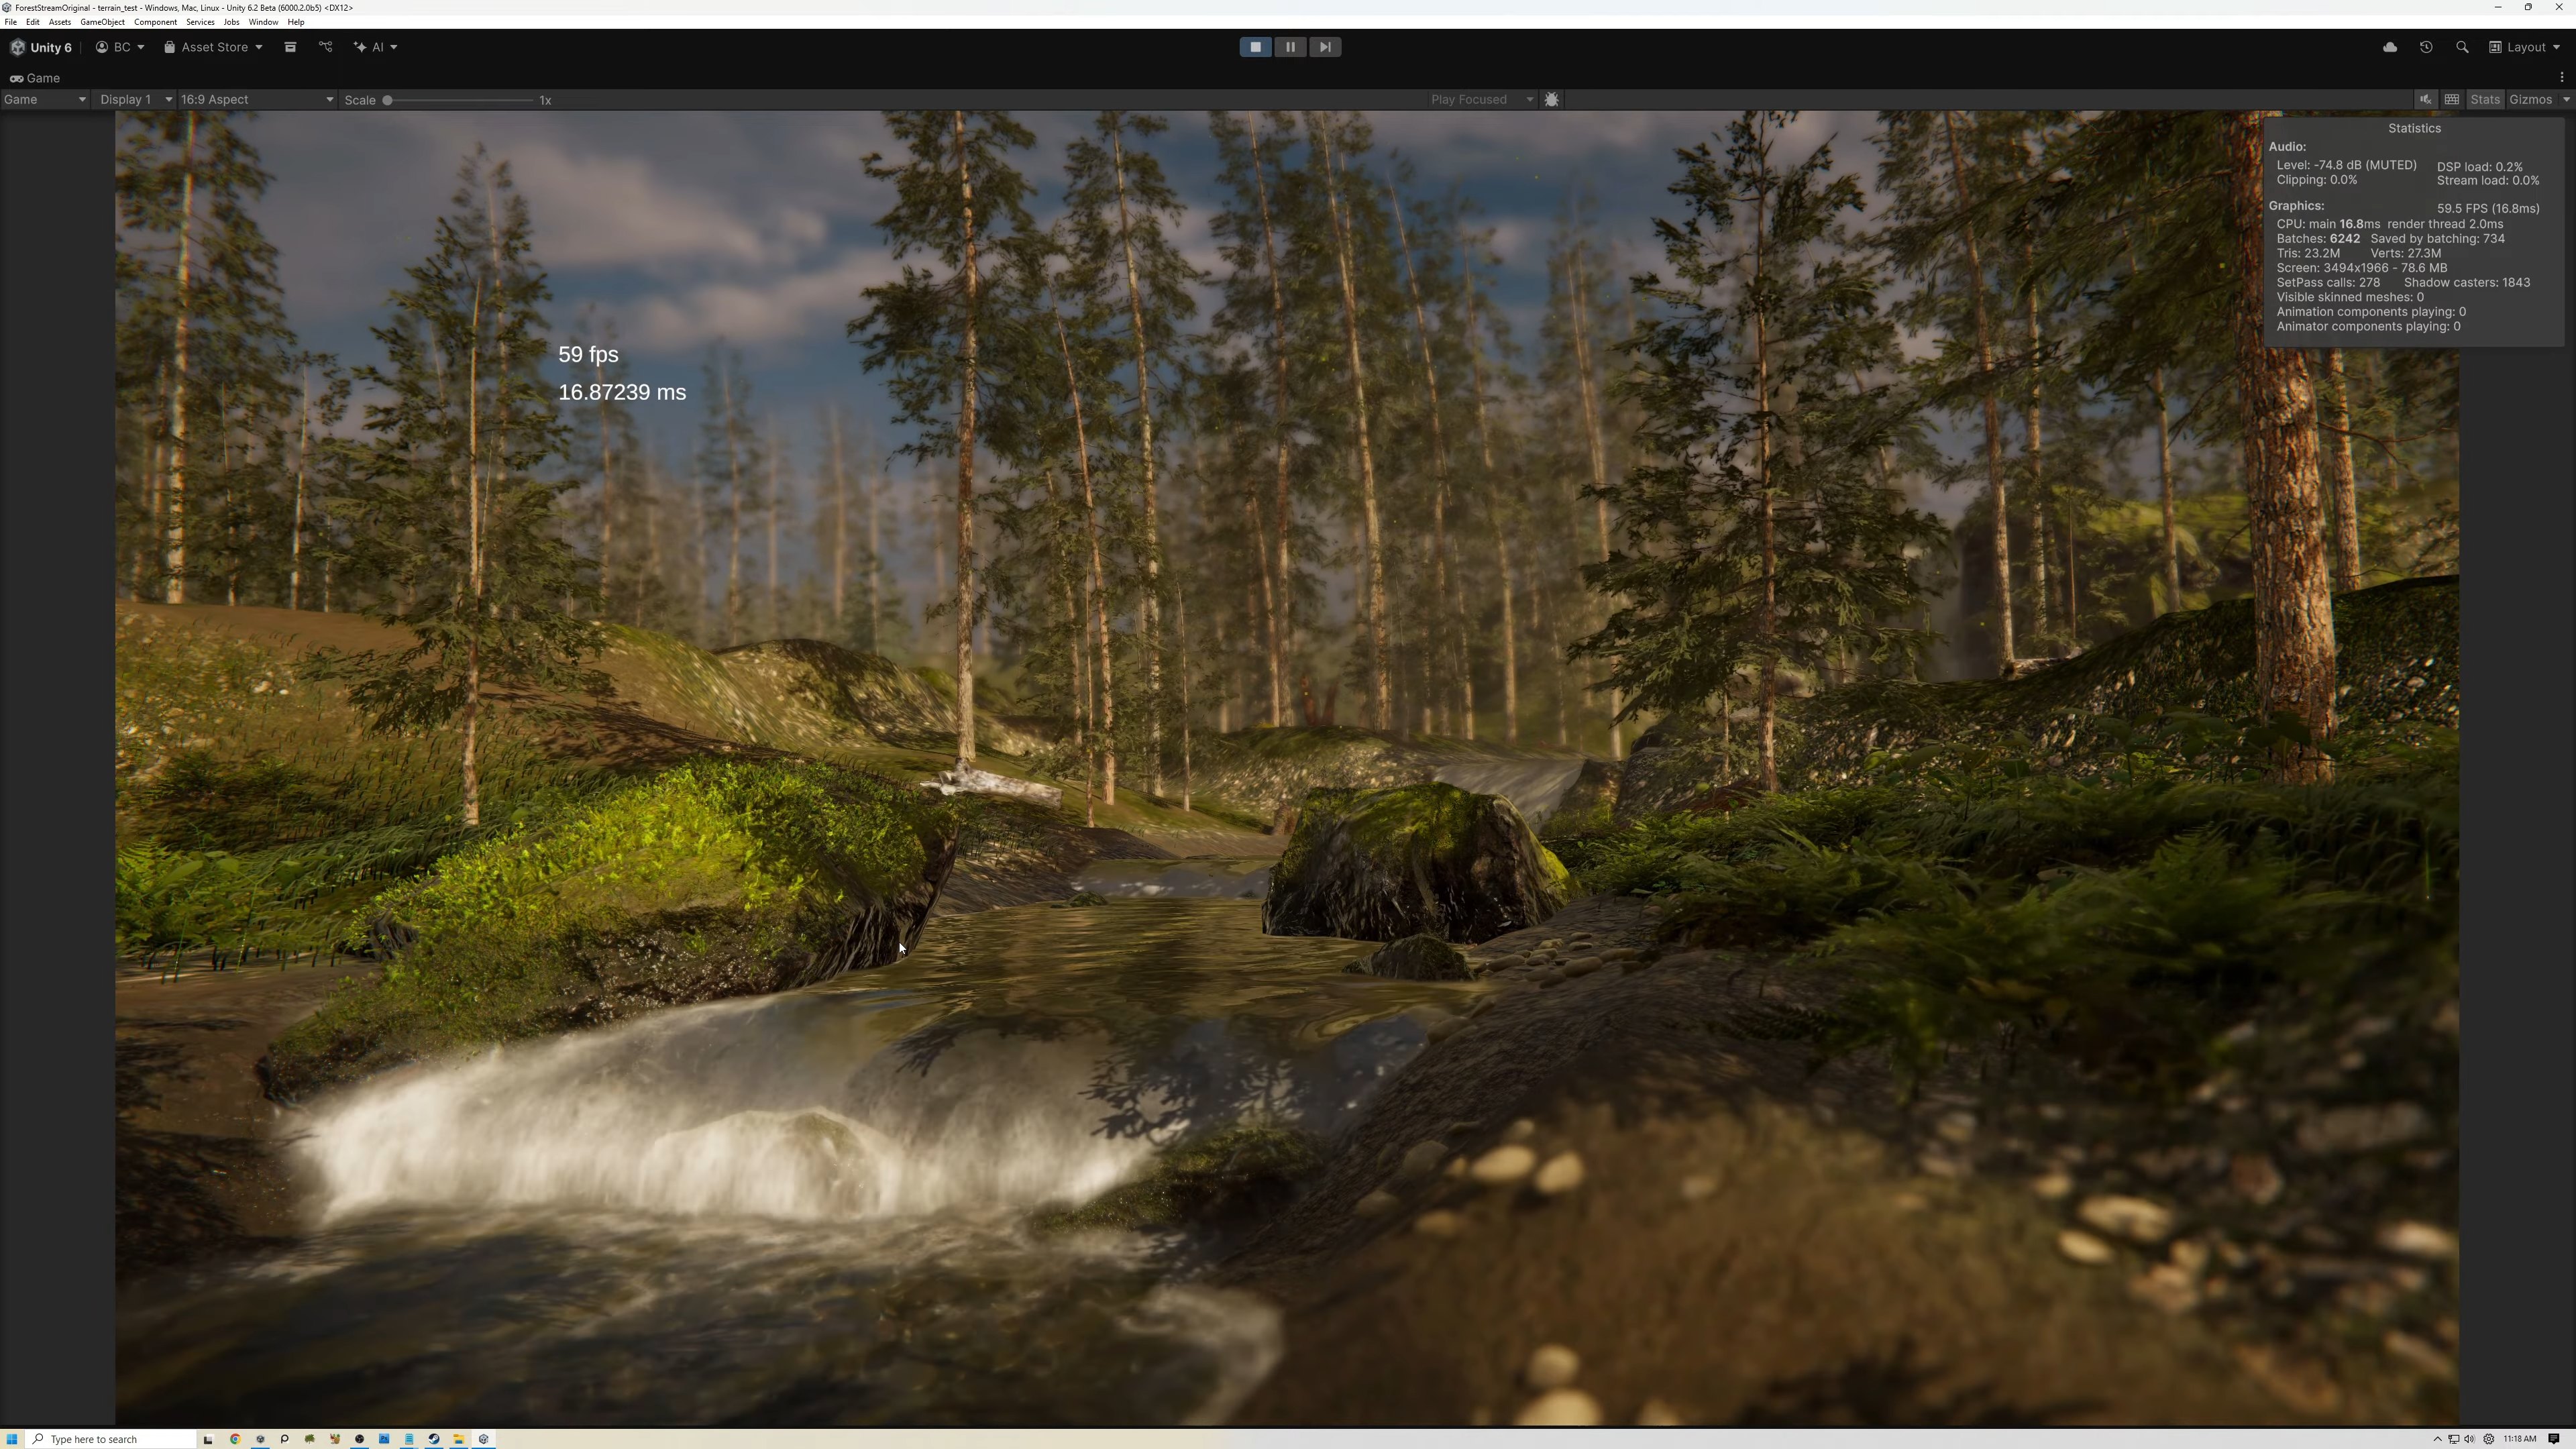Open the version control icon
The image size is (2576, 1449).
point(326,47)
